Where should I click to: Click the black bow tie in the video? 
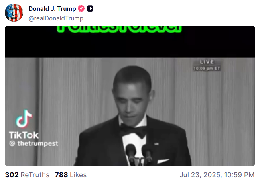point(133,131)
